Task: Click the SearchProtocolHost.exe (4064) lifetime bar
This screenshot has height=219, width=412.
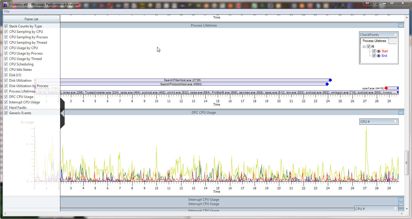Action: click(x=181, y=84)
